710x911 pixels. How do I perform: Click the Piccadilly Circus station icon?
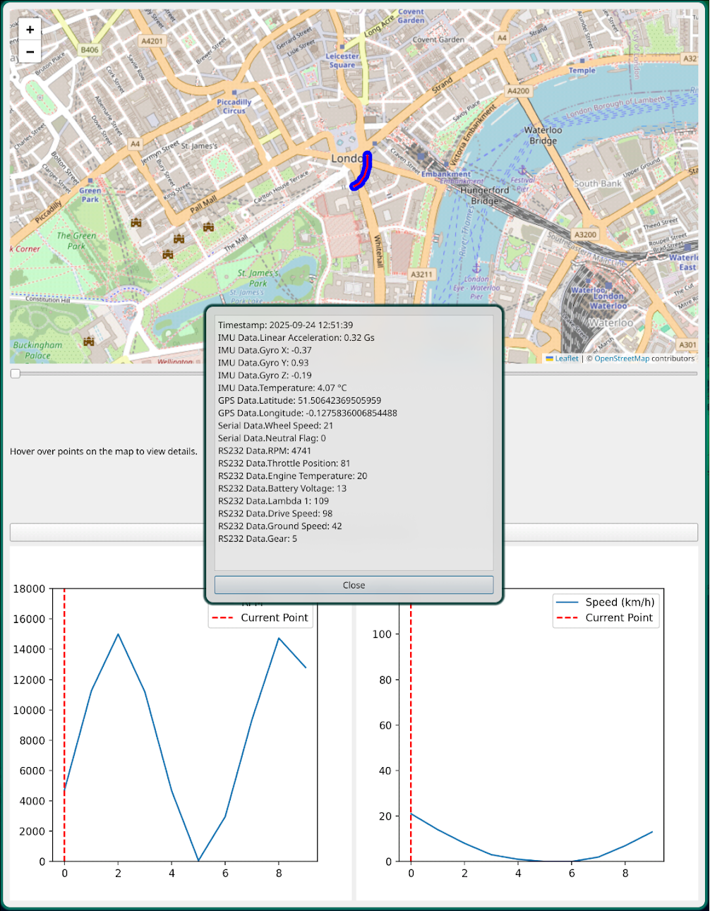[234, 93]
